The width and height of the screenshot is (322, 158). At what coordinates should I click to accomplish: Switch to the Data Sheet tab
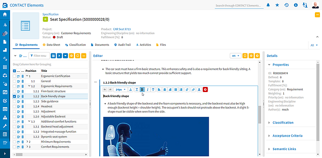coord(51,45)
